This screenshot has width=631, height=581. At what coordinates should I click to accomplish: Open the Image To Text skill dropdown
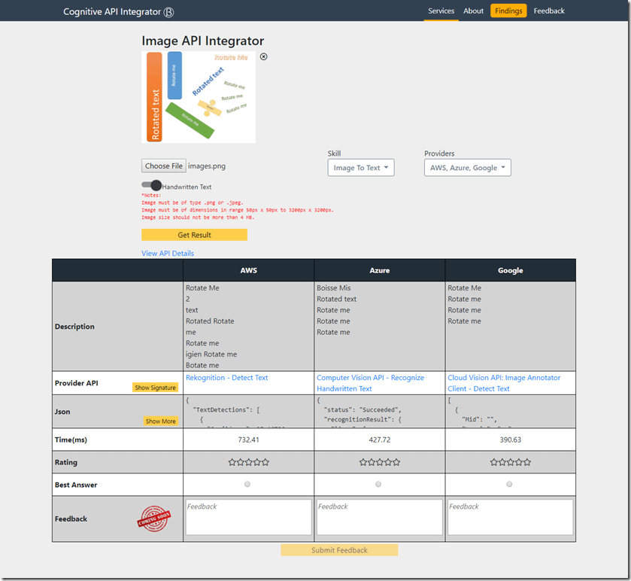tap(361, 168)
